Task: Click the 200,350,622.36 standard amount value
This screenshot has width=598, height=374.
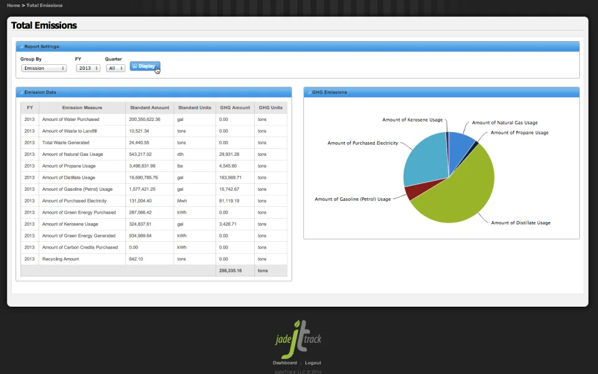Action: (145, 120)
